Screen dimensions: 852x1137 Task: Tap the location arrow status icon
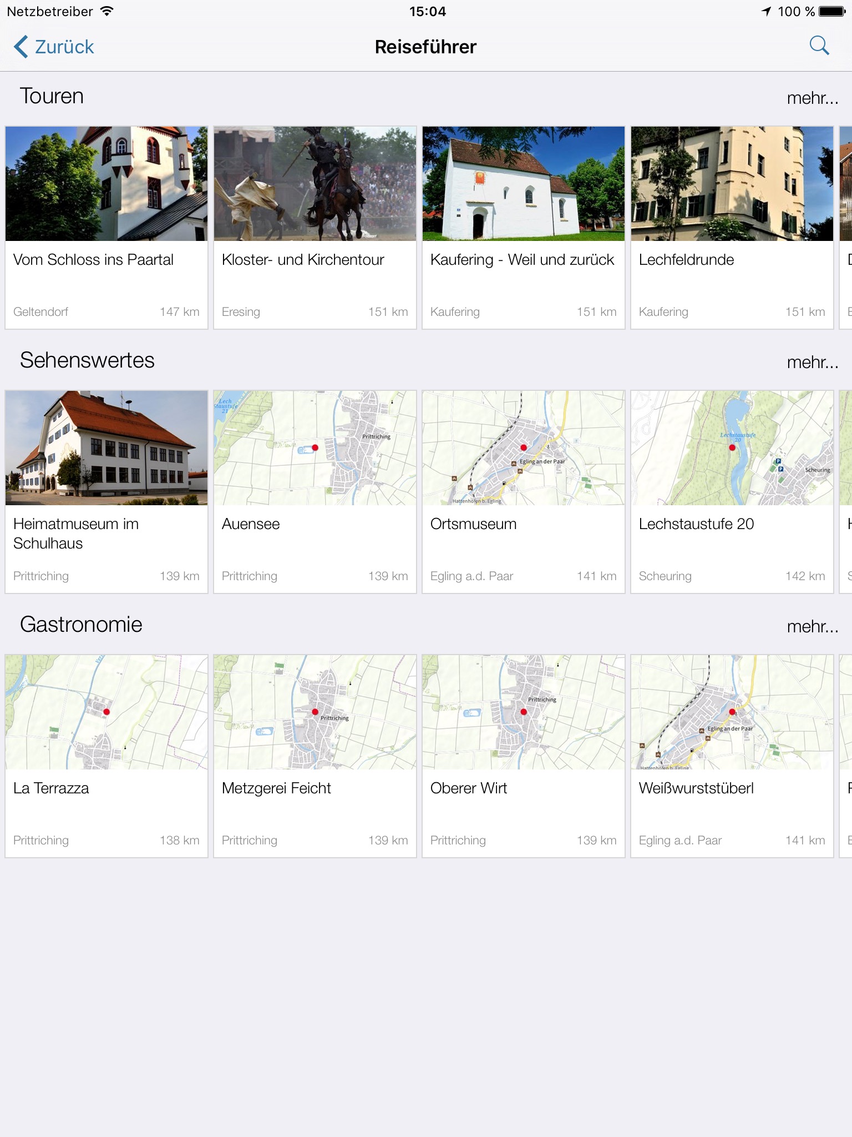tap(767, 12)
